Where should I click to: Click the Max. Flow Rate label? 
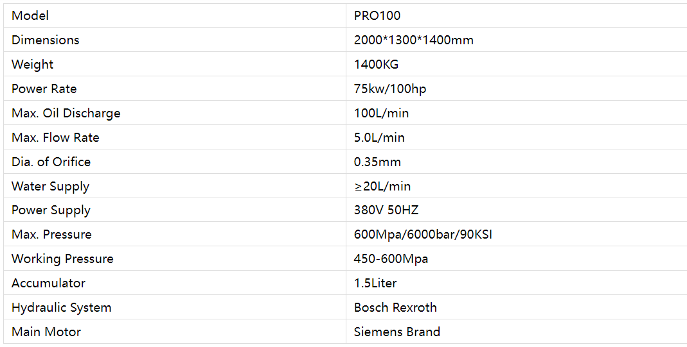[x=55, y=137]
